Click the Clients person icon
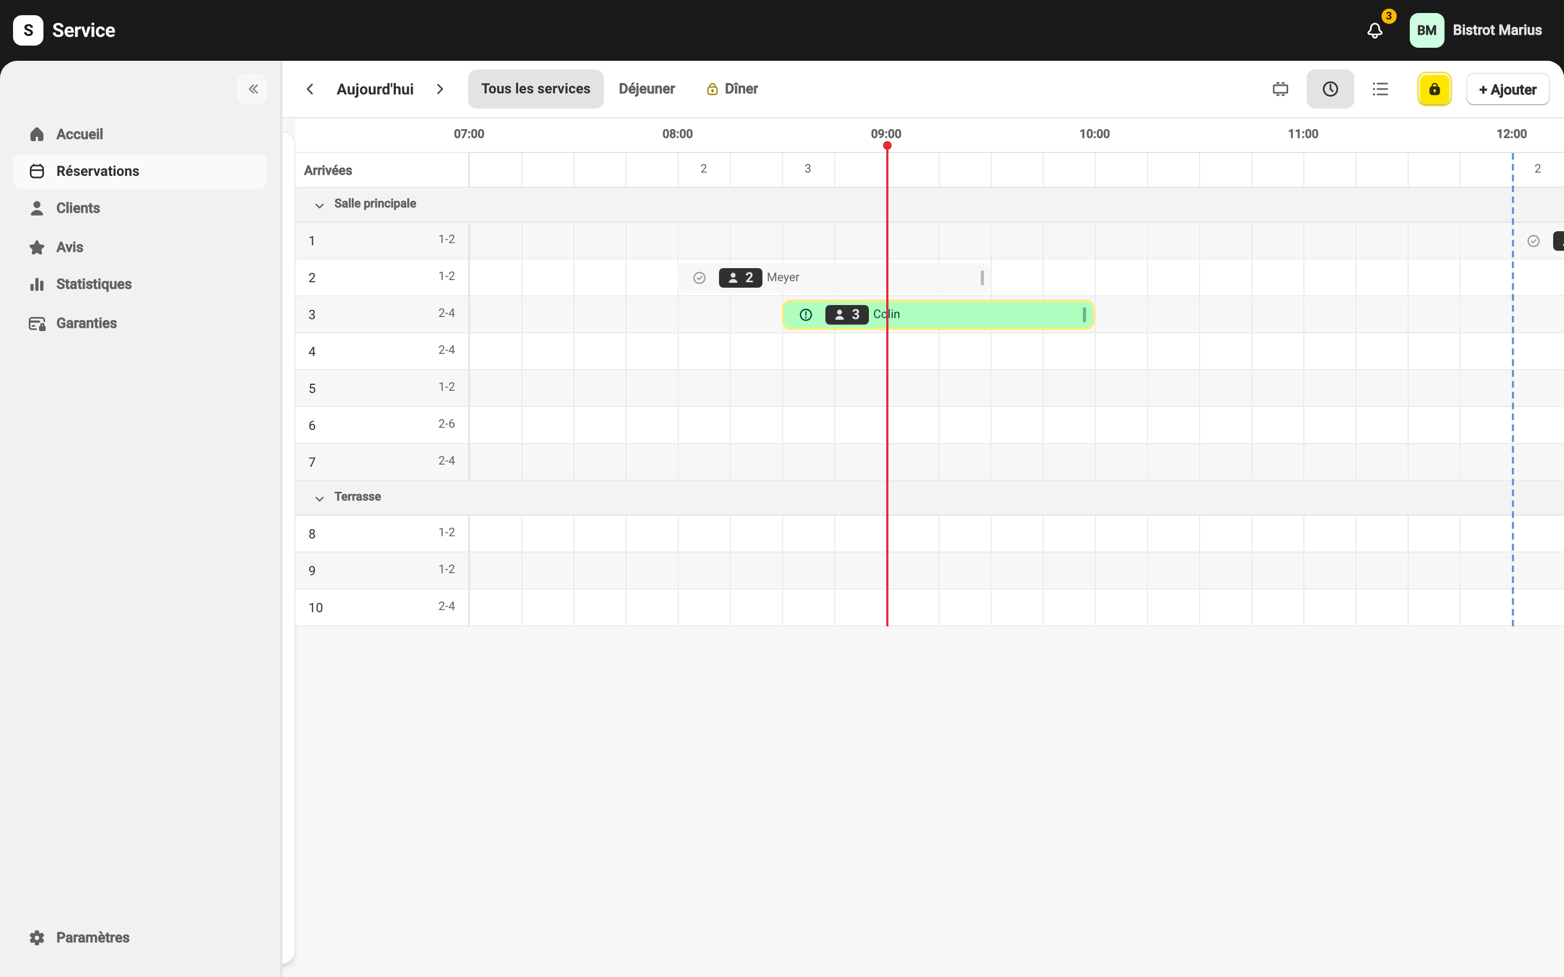This screenshot has height=977, width=1564. coord(37,208)
